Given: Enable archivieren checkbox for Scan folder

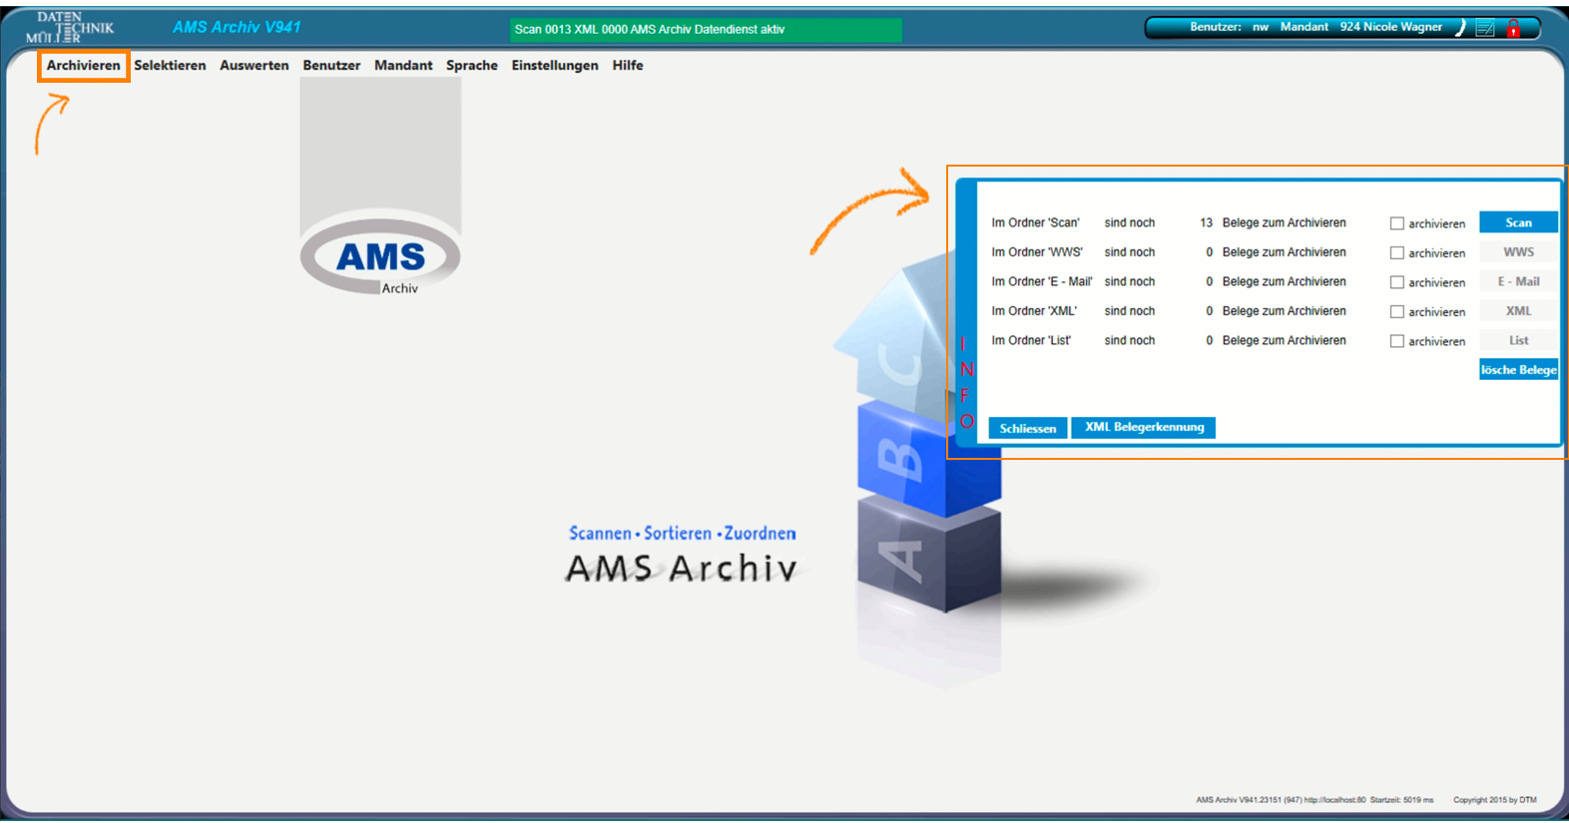Looking at the screenshot, I should click(x=1397, y=223).
